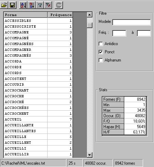154x167 pixels.
Task: Click the Forme column header
Action: (26, 15)
